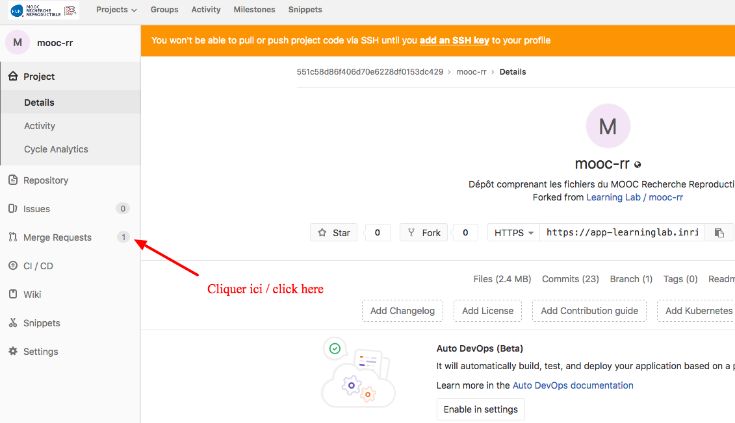Star the mooc-rr project
The image size is (735, 423).
point(334,233)
